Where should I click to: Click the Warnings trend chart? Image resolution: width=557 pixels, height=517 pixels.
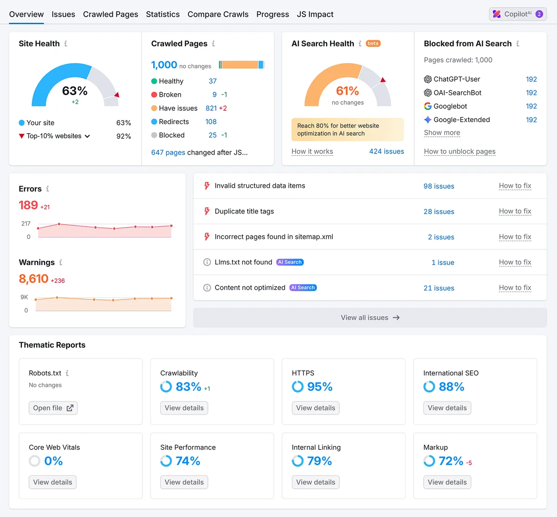(x=104, y=304)
